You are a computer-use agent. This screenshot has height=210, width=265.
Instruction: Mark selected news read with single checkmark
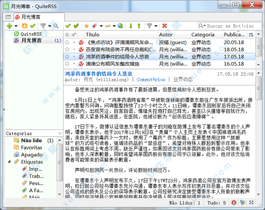(x=68, y=26)
